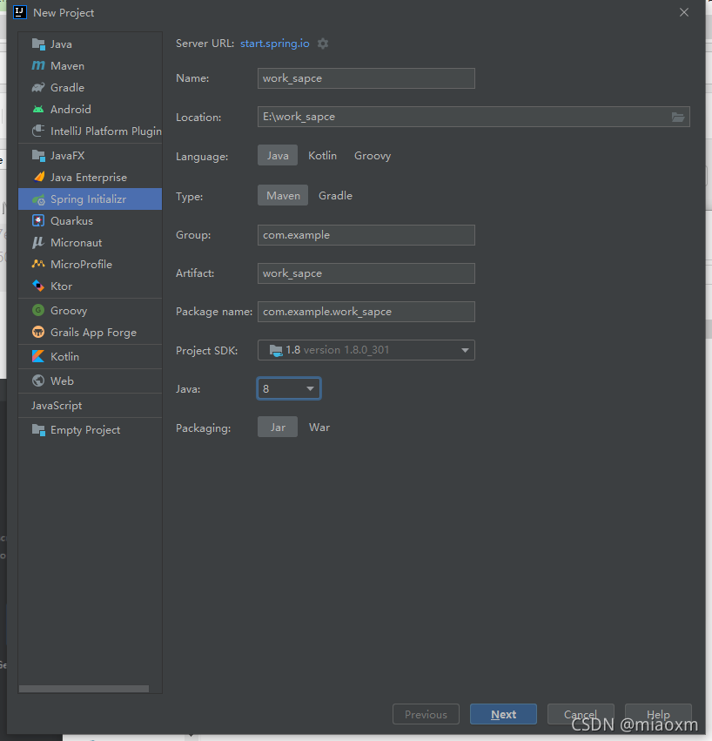Click the JavaFX folder icon

click(38, 156)
